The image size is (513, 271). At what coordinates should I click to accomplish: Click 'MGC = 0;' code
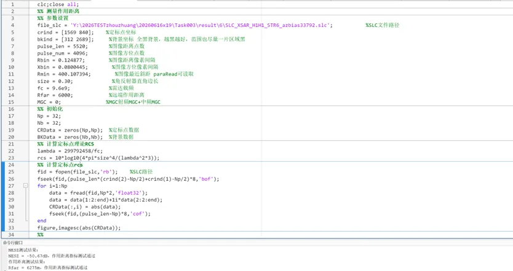click(49, 102)
